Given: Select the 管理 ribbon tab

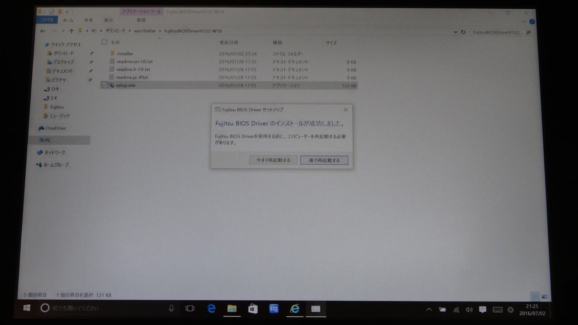Looking at the screenshot, I should [141, 20].
